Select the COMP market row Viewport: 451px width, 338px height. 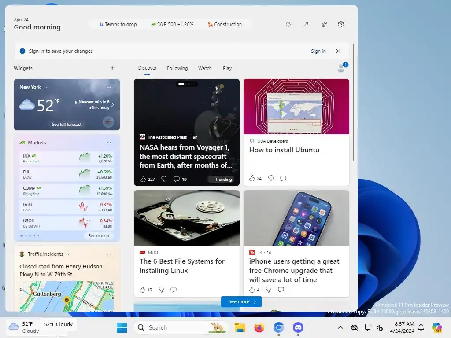point(67,191)
